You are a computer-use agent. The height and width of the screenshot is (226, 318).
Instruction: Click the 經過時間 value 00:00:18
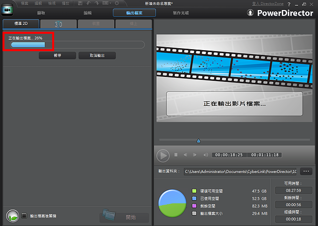[x=294, y=219]
